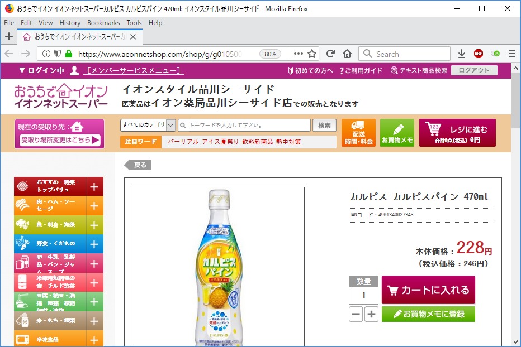Open the Firefox hamburger menu
Viewport: 521px width, 347px height.
point(511,54)
